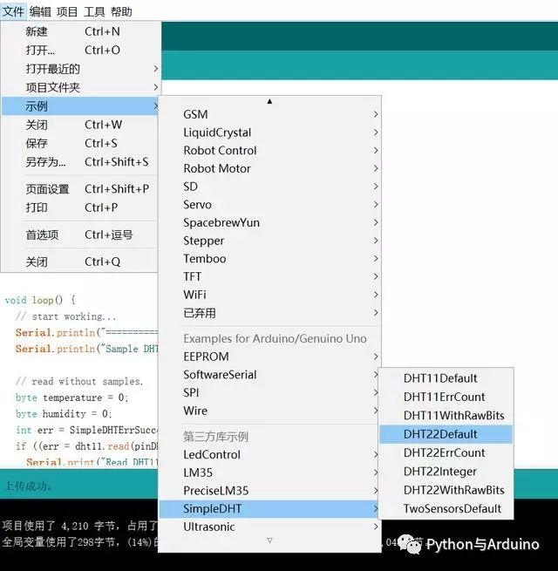Click 'byte temperature = 0;' code line
The width and height of the screenshot is (558, 571).
point(71,398)
